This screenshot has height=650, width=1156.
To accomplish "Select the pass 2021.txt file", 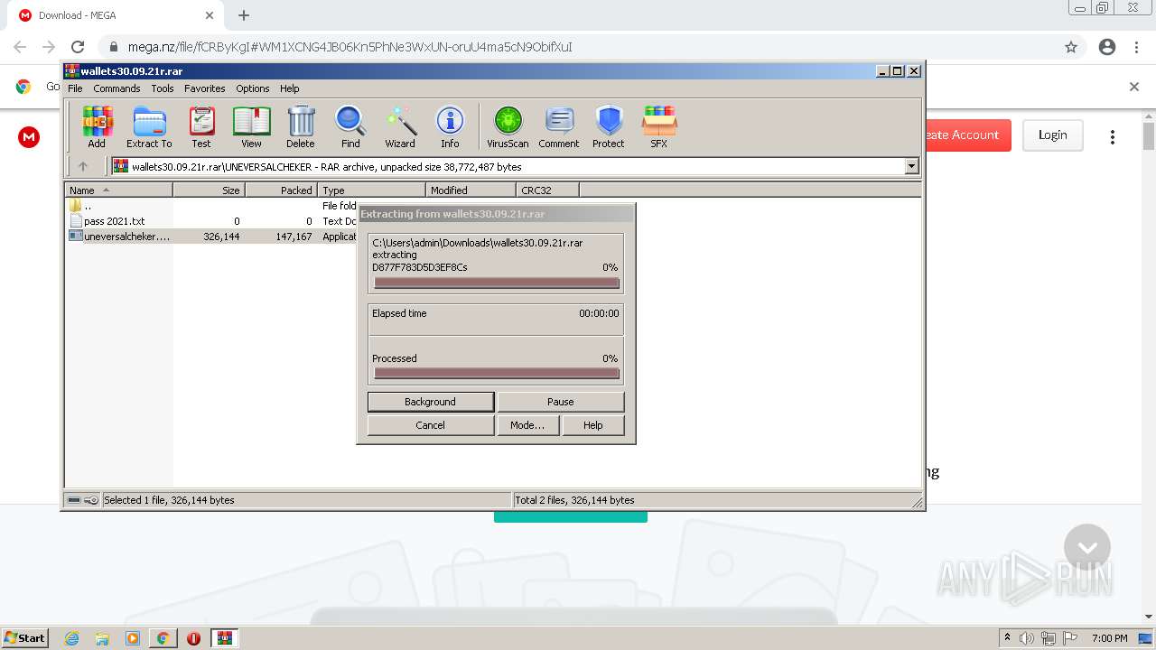I will [114, 221].
